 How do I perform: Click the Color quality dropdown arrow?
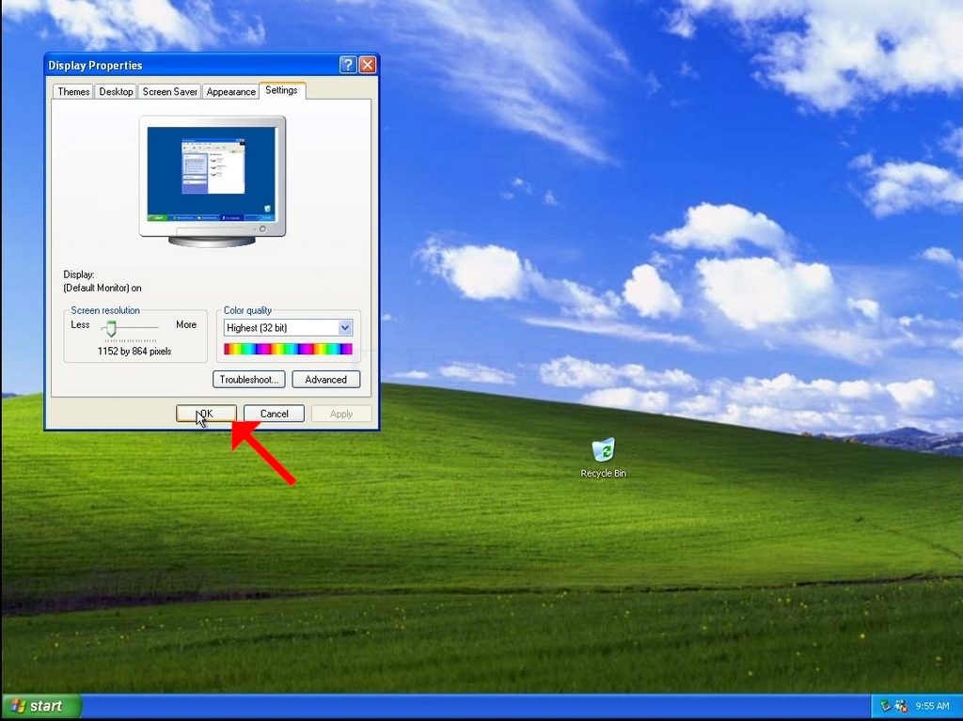click(x=345, y=328)
